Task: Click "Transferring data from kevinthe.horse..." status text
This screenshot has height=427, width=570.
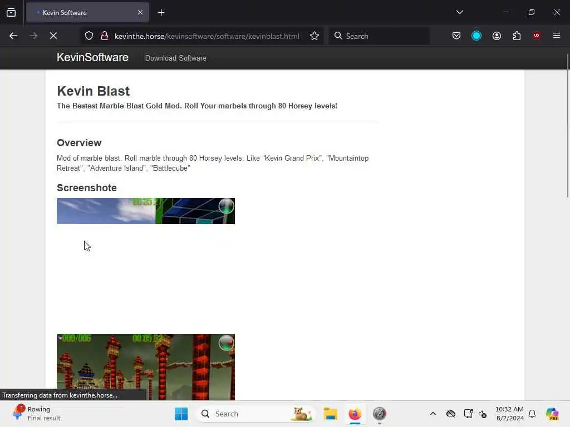Action: 60,395
